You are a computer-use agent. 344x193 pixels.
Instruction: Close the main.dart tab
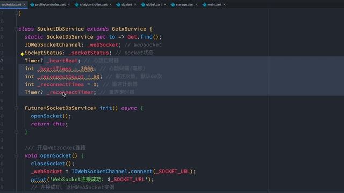[225, 4]
